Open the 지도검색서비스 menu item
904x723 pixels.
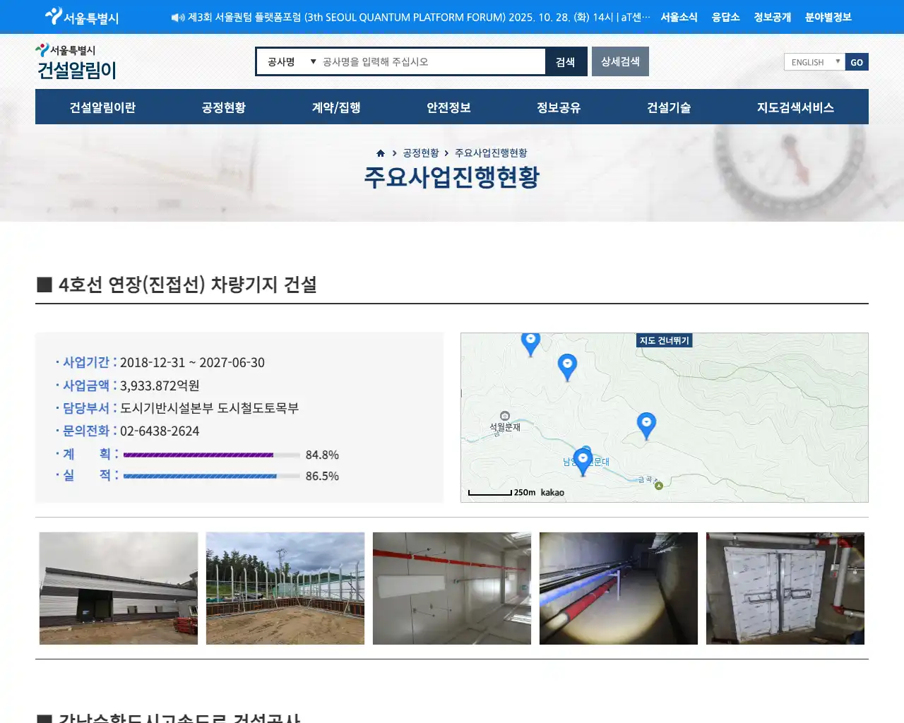pos(795,107)
